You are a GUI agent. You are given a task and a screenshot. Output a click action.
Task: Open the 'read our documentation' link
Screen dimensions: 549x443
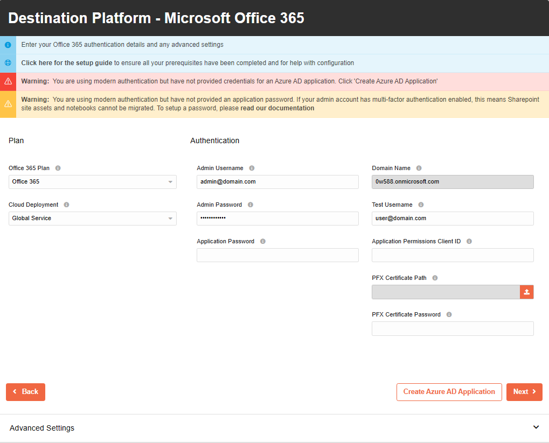277,108
